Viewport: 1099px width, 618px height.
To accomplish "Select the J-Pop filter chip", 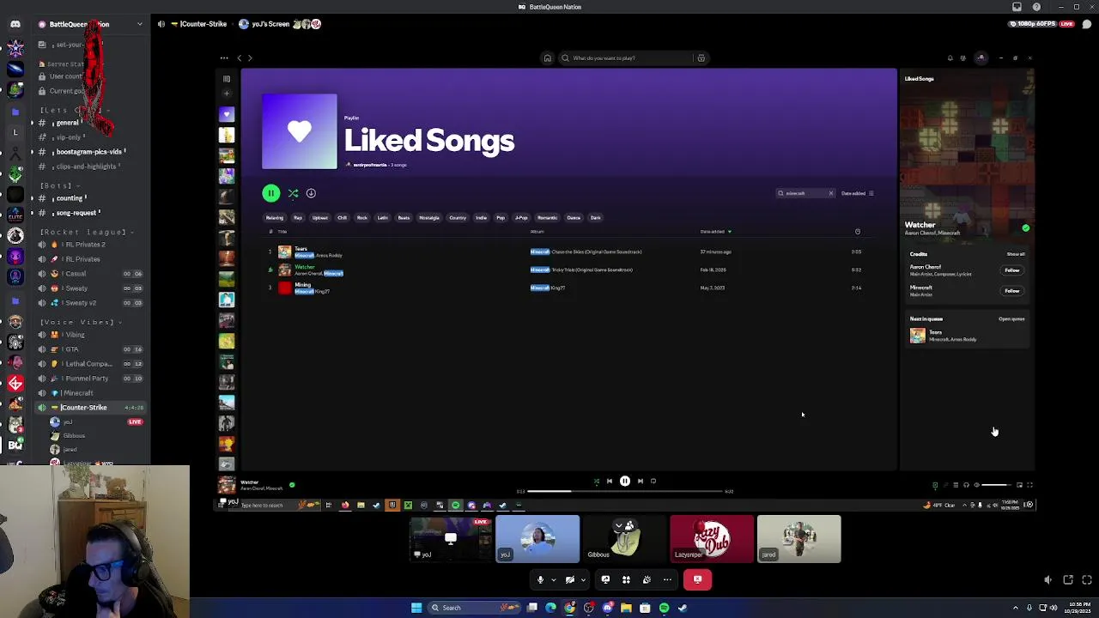I will 521,218.
